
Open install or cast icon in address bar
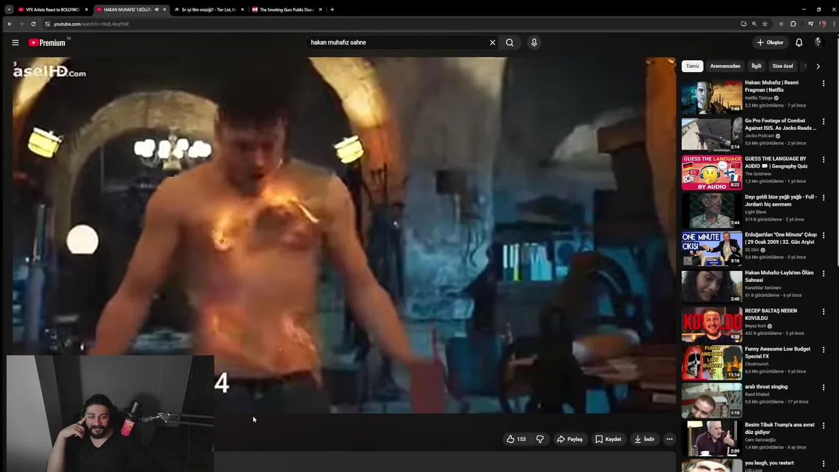pos(743,24)
